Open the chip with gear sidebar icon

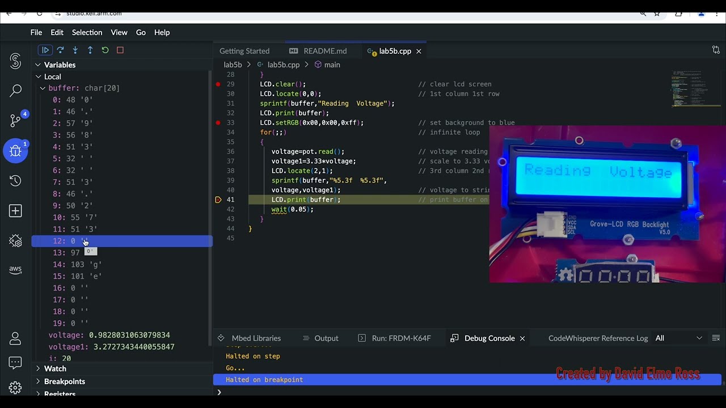click(15, 241)
